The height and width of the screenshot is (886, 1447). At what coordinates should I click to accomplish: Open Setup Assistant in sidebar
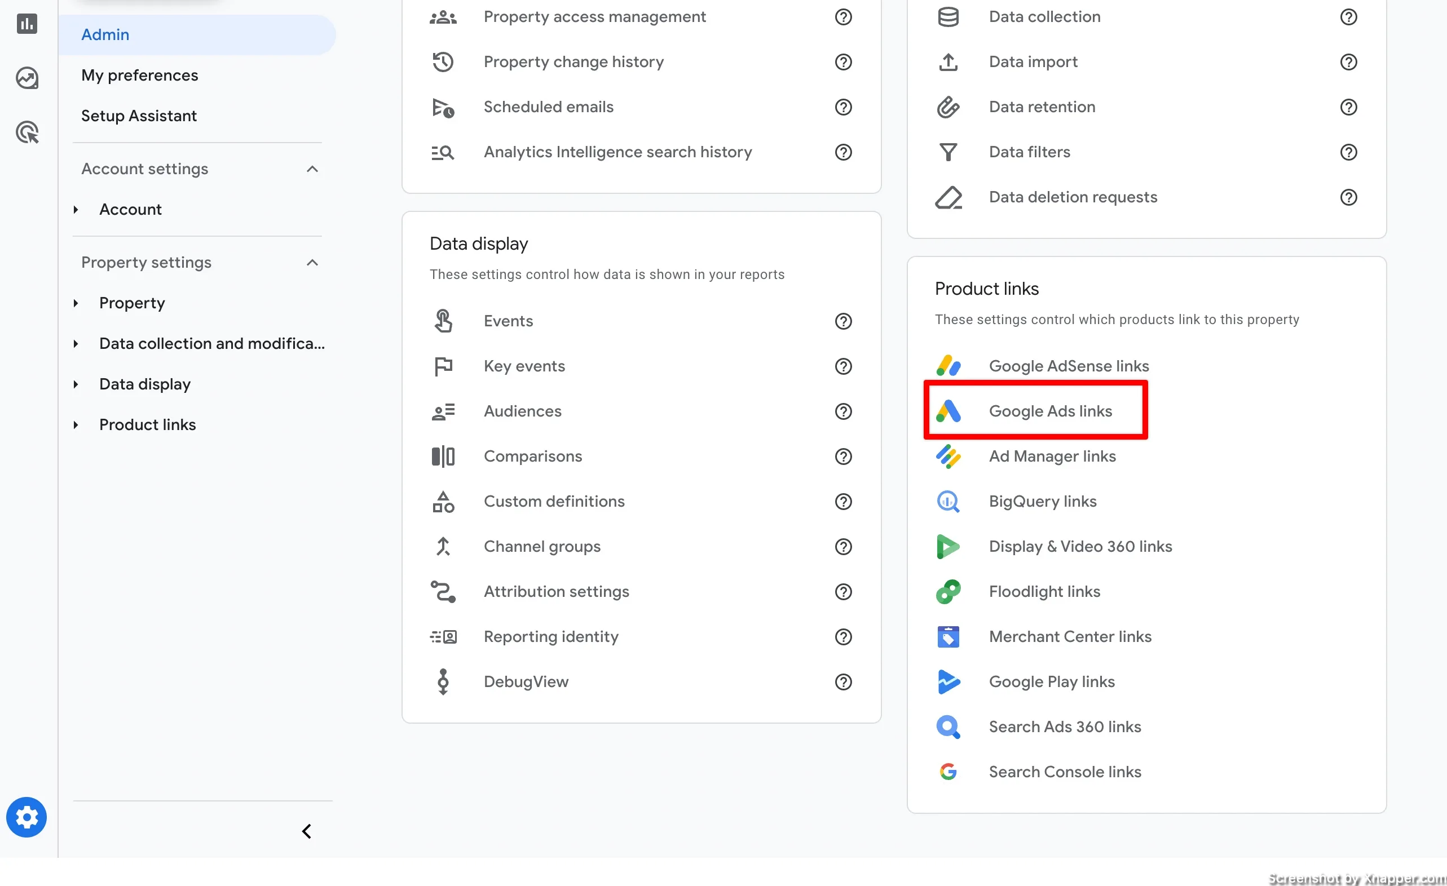[x=139, y=116]
